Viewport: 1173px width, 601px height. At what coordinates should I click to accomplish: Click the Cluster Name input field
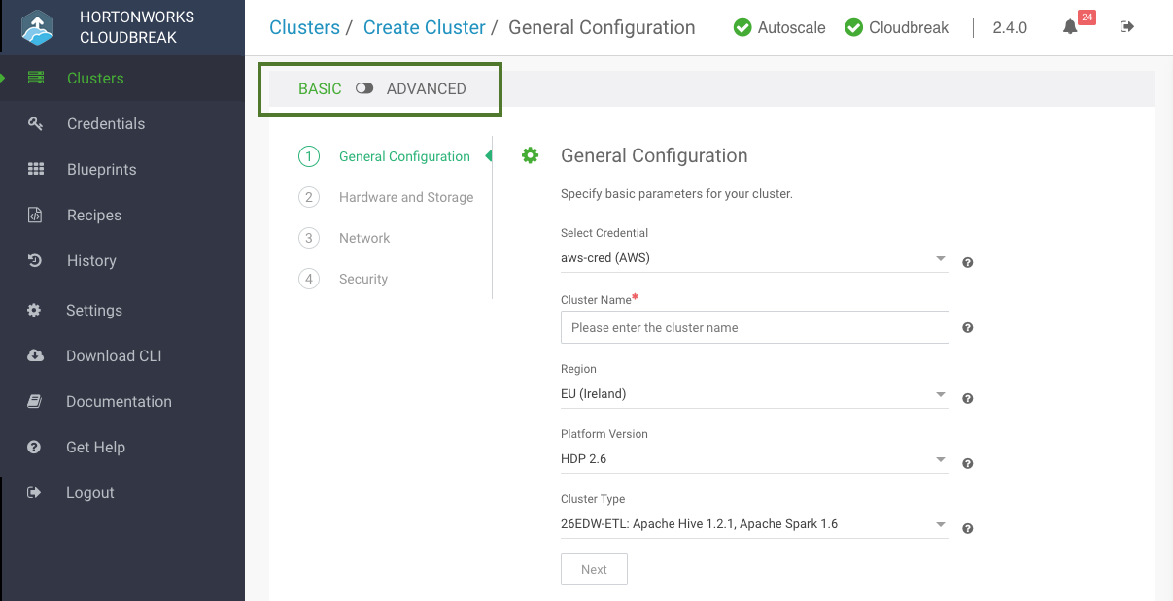pyautogui.click(x=754, y=327)
